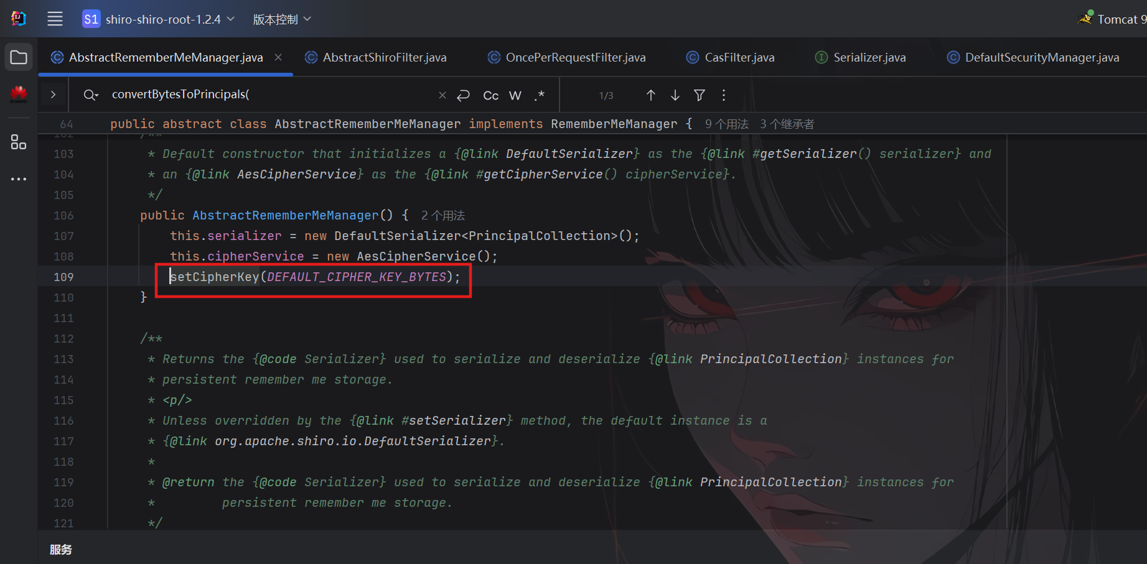Click the IntelliJ IDEA logo icon

tap(19, 19)
